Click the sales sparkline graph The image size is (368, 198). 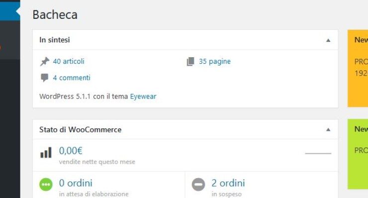[318, 153]
